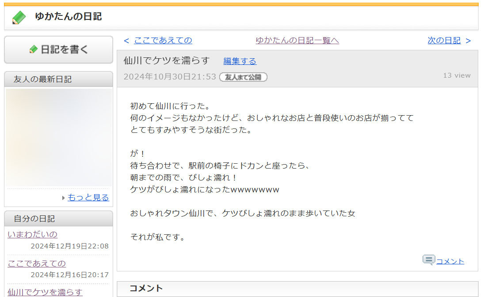Click the green pencil icon beside the page title
The image size is (484, 297).
click(19, 17)
